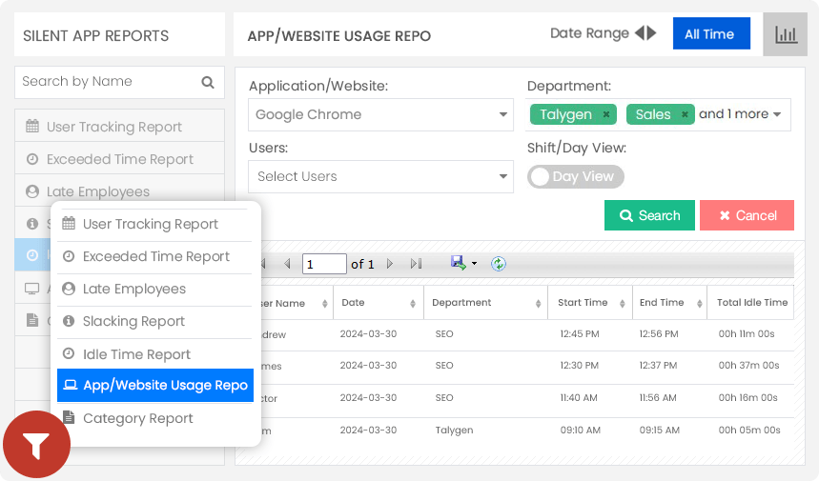Open sidebar Exceeded Time Report item
This screenshot has height=481, width=819.
point(119,159)
